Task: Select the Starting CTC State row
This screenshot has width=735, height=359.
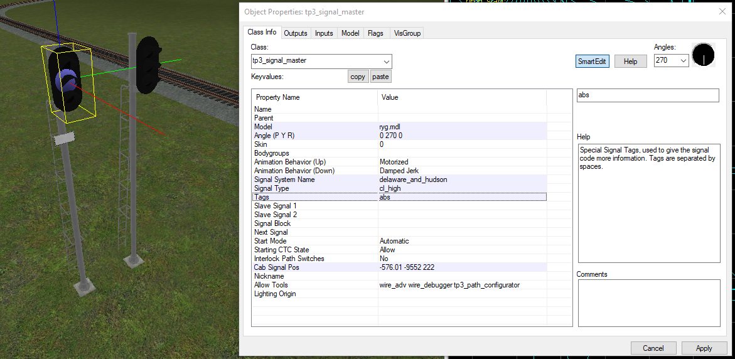Action: coord(399,250)
